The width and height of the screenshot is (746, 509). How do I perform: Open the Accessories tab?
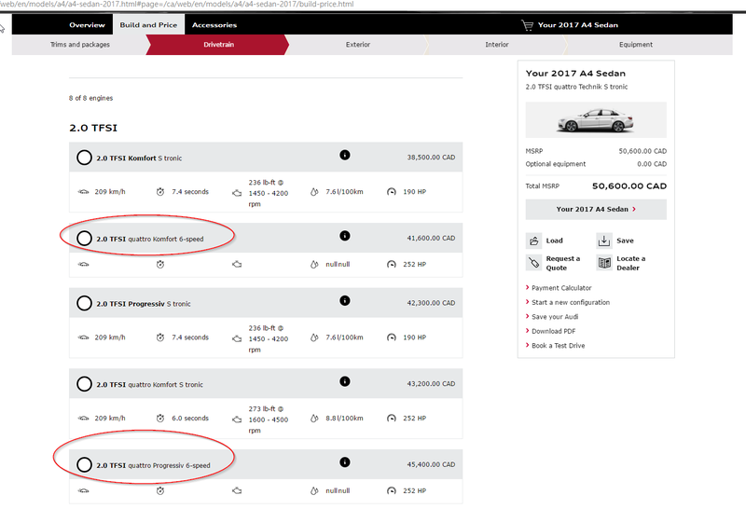pos(214,25)
